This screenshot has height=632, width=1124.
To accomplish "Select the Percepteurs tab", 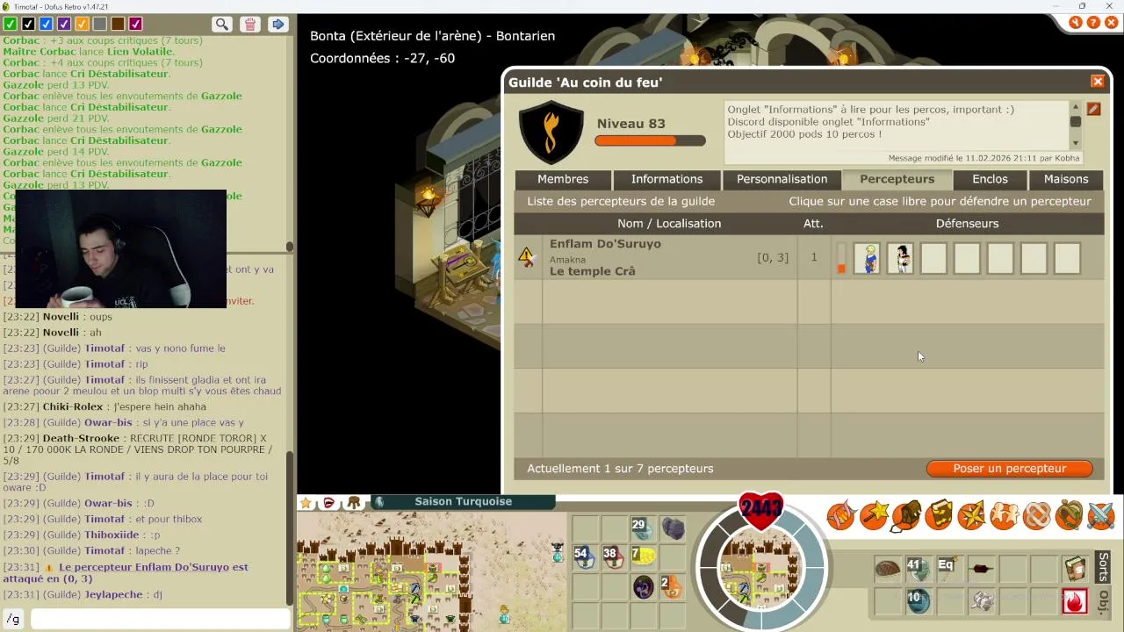I will pos(897,179).
